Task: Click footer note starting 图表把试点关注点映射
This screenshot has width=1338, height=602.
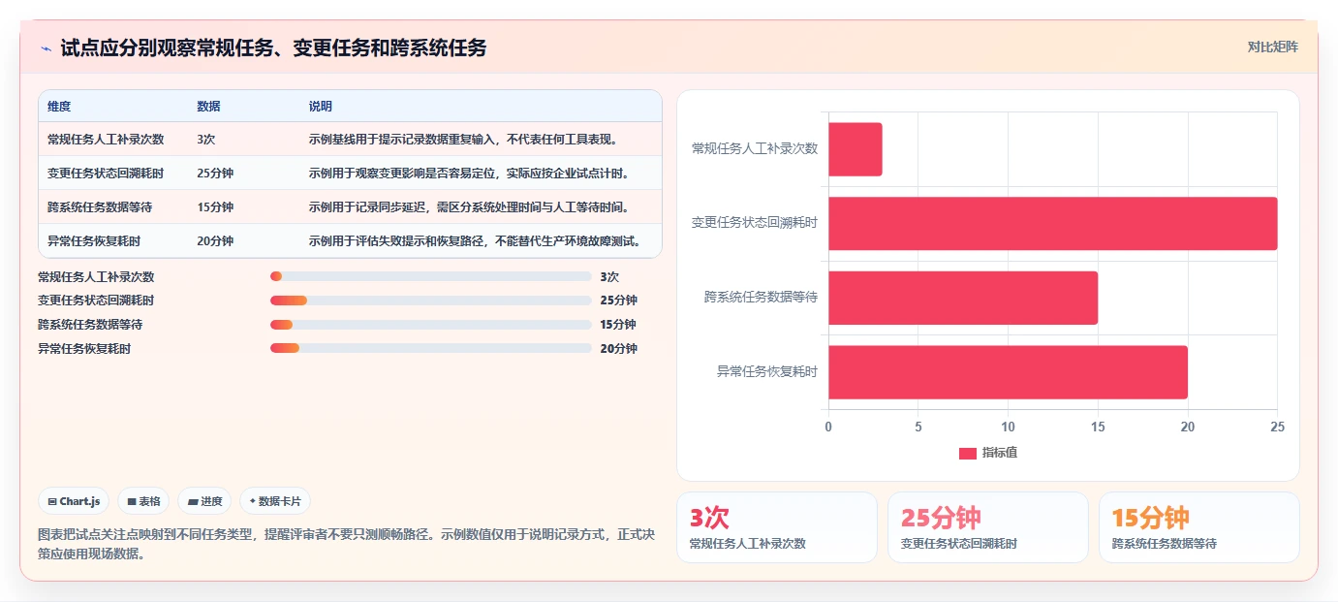Action: coord(346,544)
